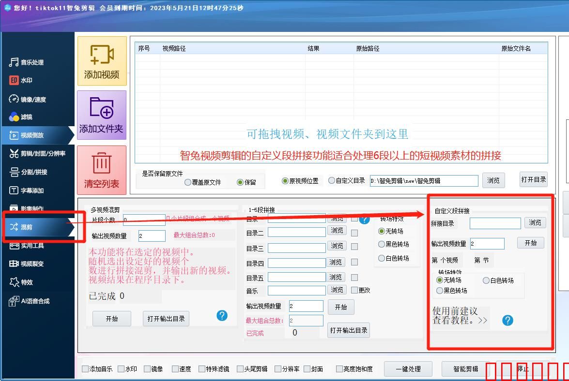
Task: Enable the bottom 水印 checkbox
Action: tap(127, 369)
